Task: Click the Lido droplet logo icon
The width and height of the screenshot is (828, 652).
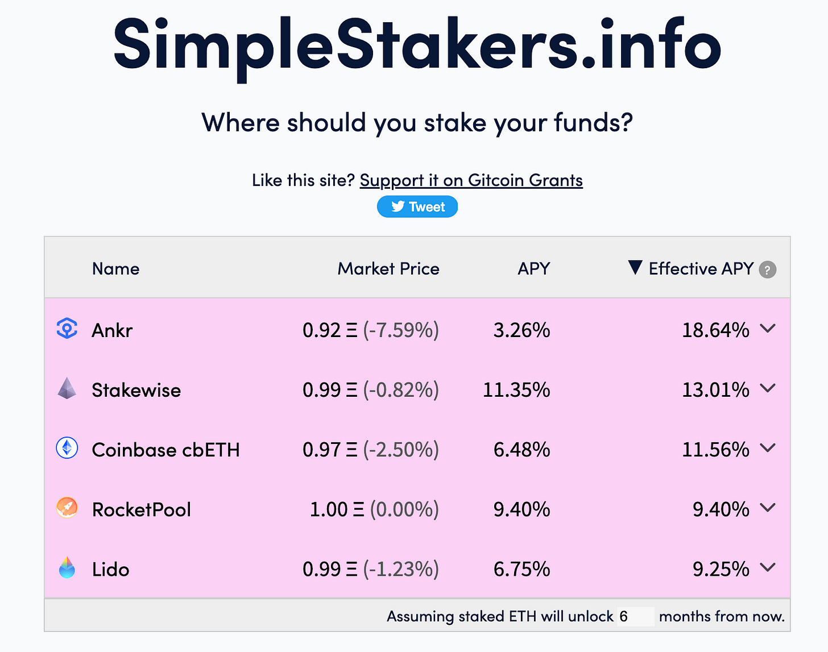Action: [x=67, y=567]
